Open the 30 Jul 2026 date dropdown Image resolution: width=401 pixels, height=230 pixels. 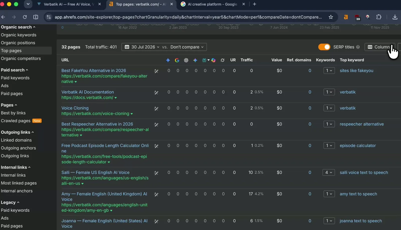[x=142, y=47]
